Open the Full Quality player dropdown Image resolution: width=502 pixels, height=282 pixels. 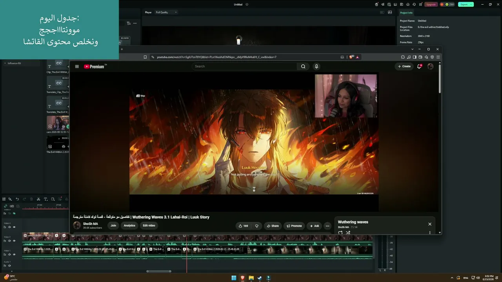(x=166, y=12)
